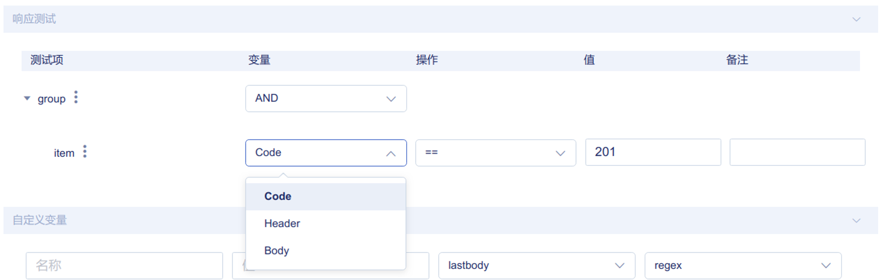Open the == operator dropdown

495,153
